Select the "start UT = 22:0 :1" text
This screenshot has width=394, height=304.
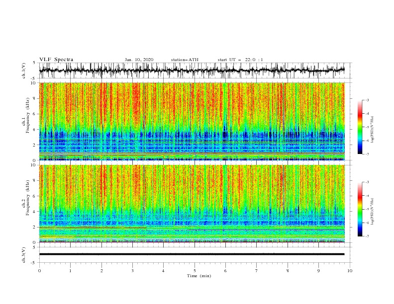coord(240,60)
